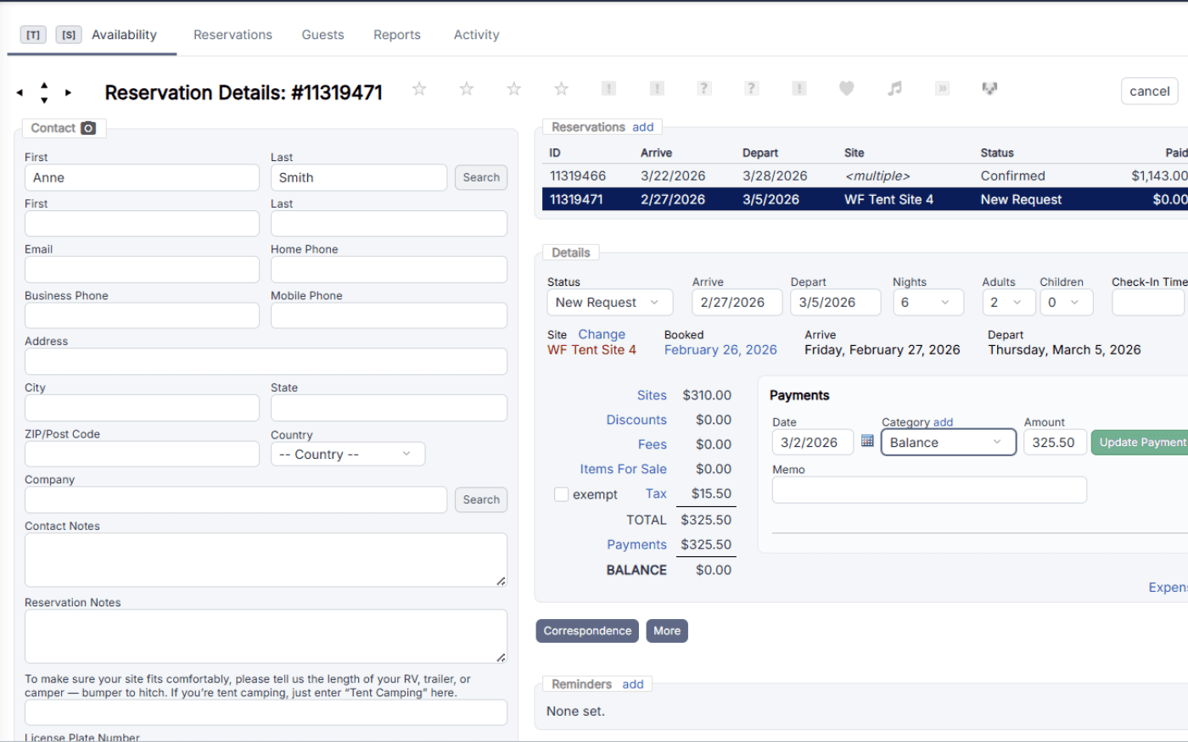Select the music note flag icon
This screenshot has height=742, width=1188.
pyautogui.click(x=894, y=88)
